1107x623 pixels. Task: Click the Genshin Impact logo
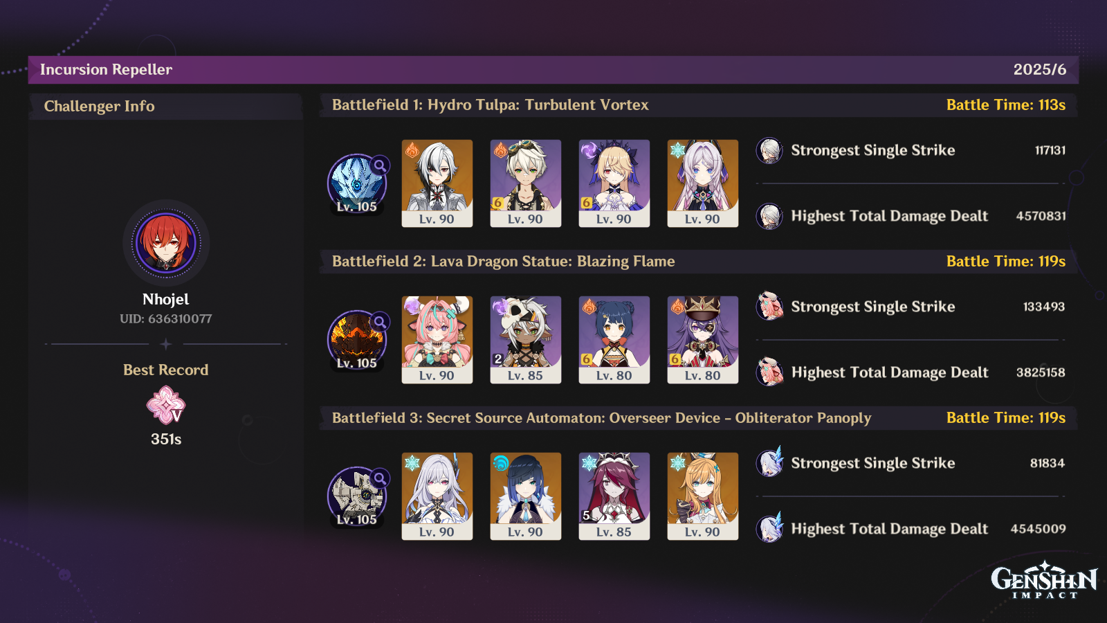pyautogui.click(x=1045, y=580)
